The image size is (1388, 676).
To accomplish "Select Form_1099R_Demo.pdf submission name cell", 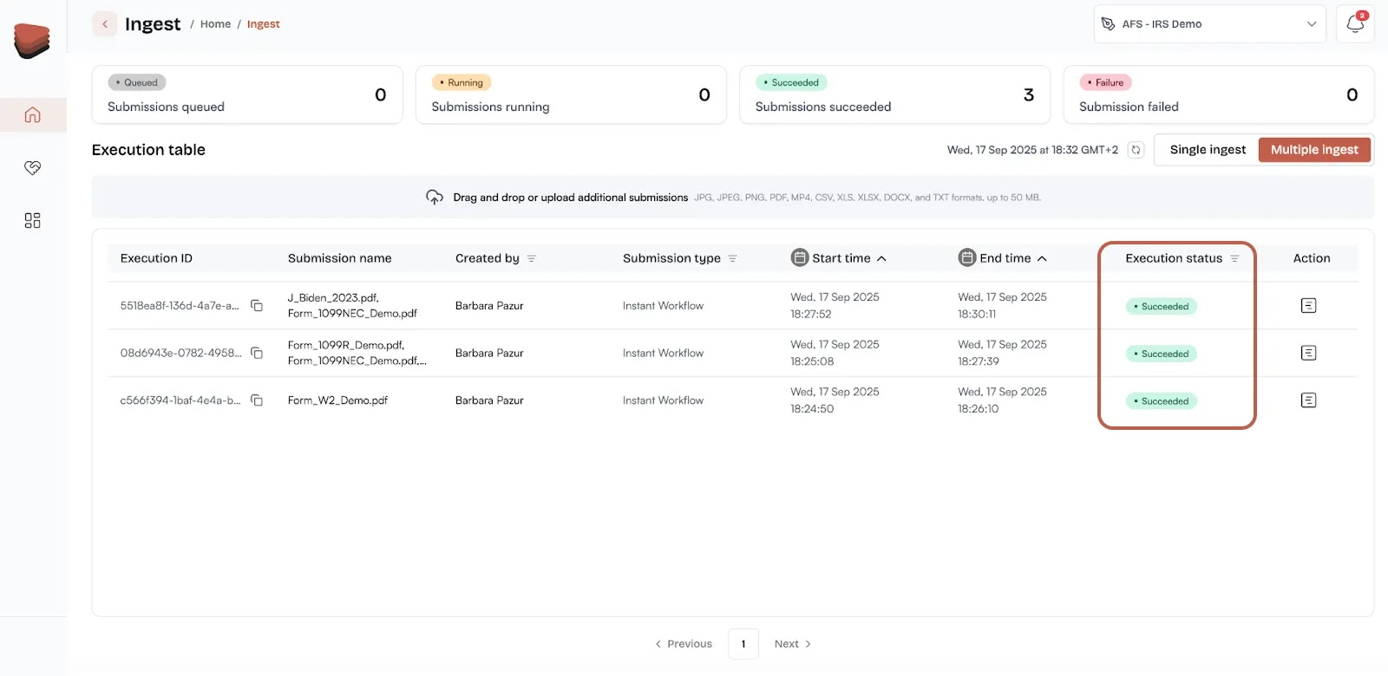I will pyautogui.click(x=357, y=353).
